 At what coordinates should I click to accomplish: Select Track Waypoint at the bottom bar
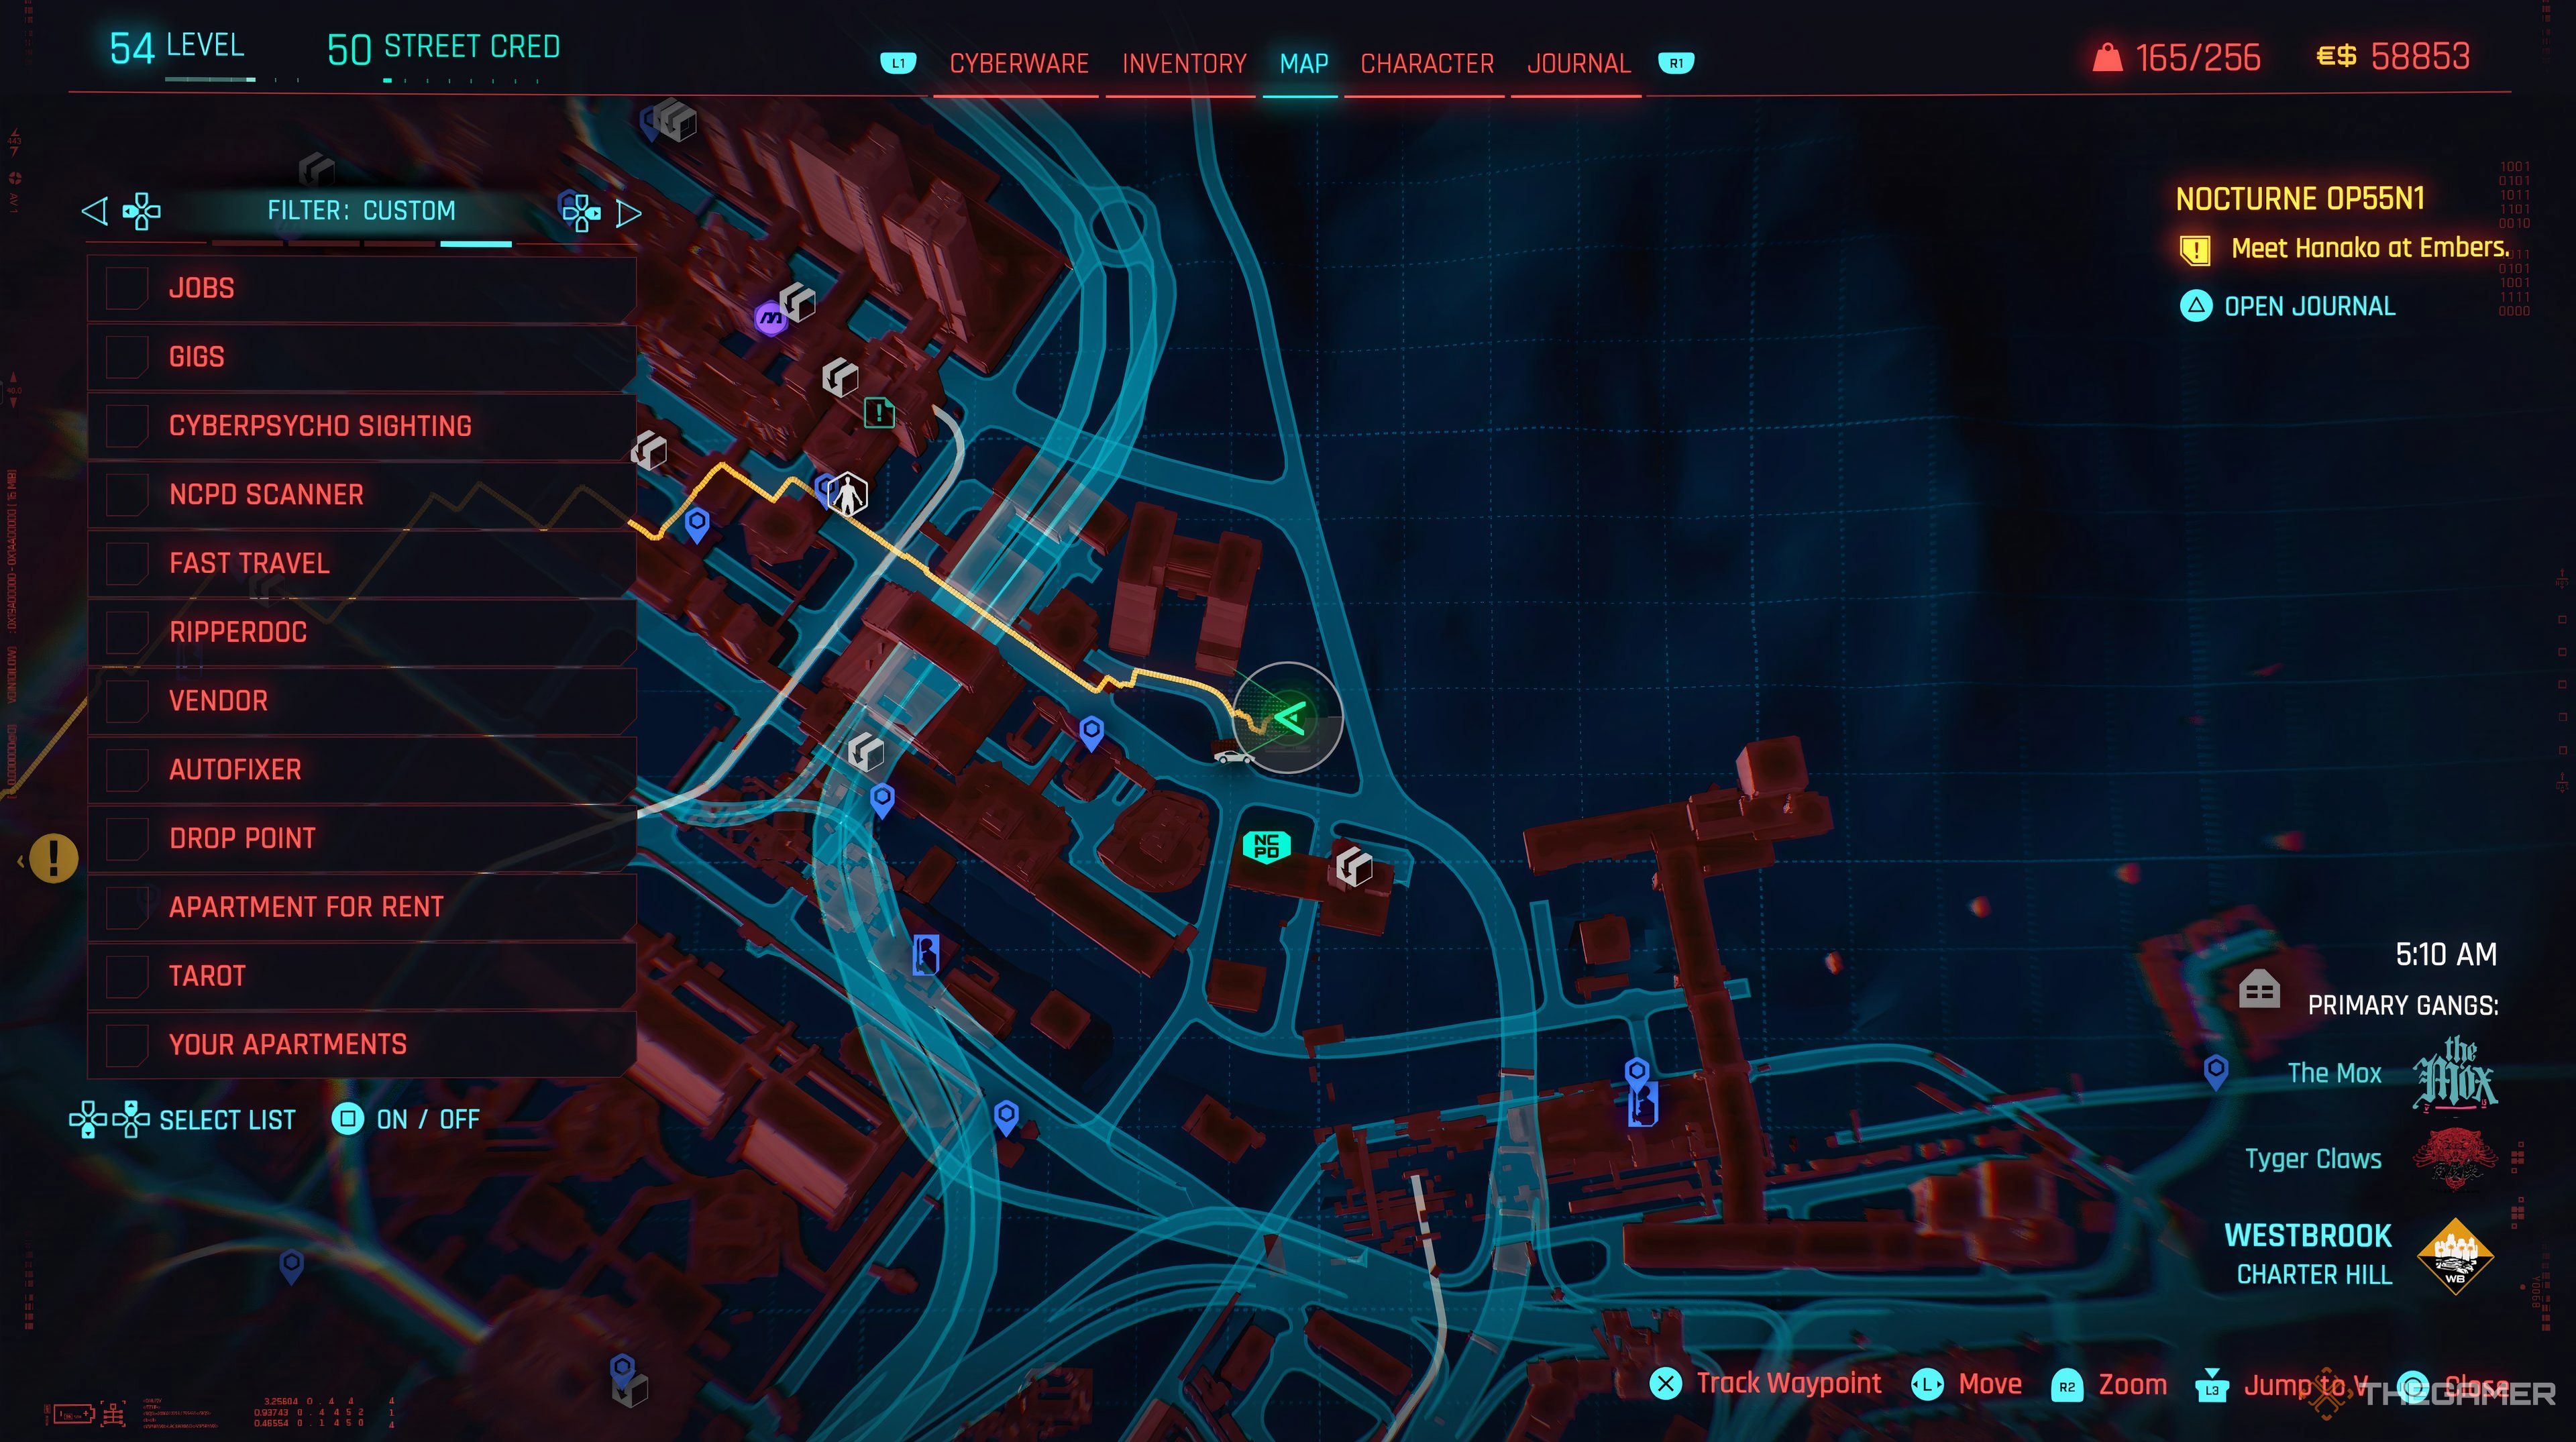pos(1789,1383)
